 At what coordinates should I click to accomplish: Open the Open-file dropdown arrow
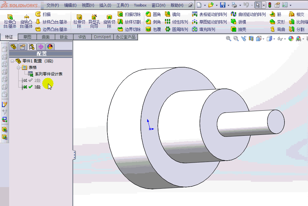(x=217, y=5)
